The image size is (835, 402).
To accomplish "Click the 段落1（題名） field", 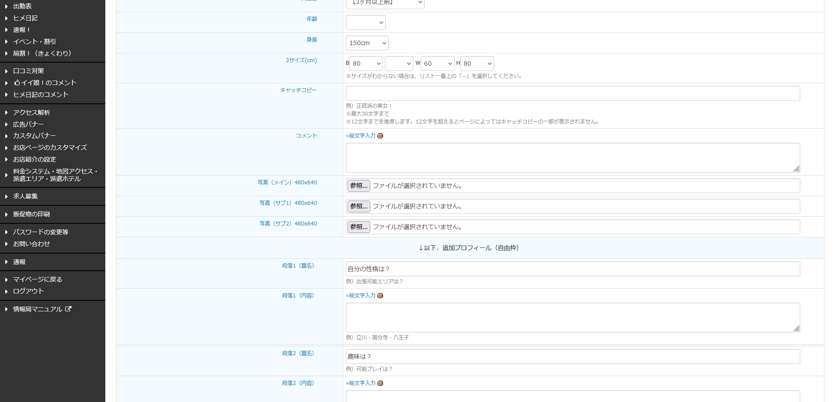I will pos(573,269).
